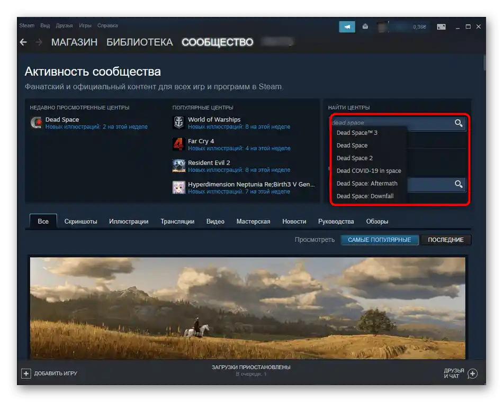
Task: Click the Far Cry 4 hub icon
Action: tap(178, 144)
